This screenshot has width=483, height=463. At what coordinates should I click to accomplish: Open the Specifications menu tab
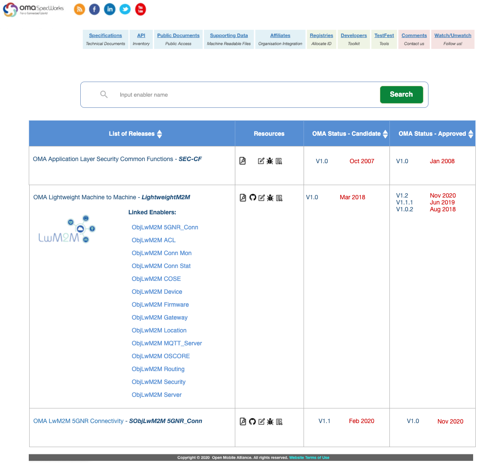tap(105, 39)
